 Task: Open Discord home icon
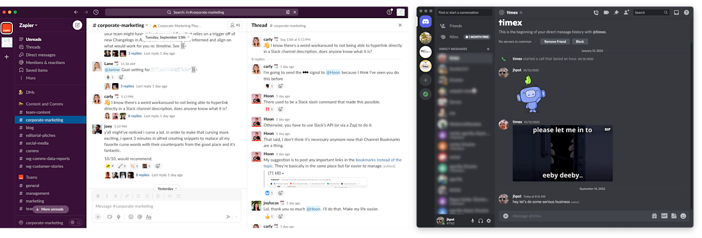[x=425, y=22]
